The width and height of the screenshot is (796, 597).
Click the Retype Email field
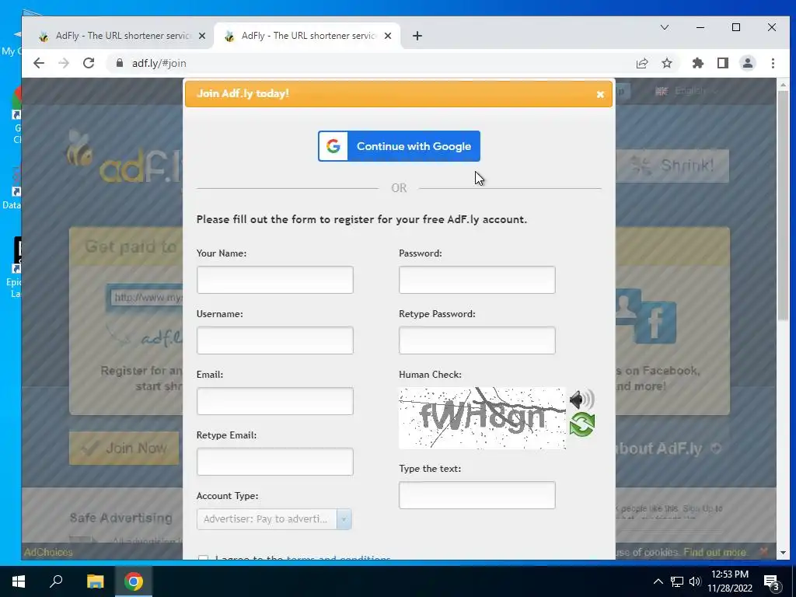pyautogui.click(x=275, y=462)
